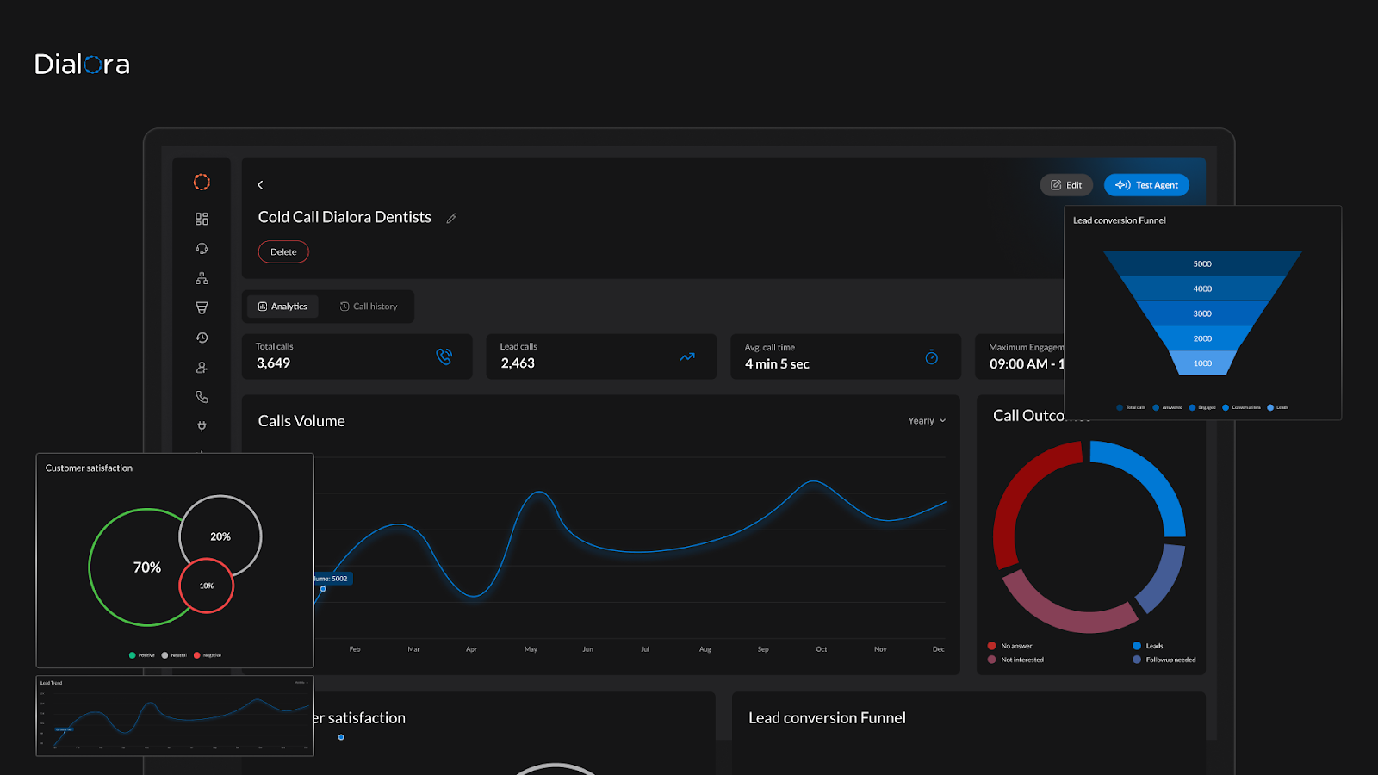The width and height of the screenshot is (1378, 775).
Task: Expand the period dropdown on Lead Trend chart
Action: (x=301, y=682)
